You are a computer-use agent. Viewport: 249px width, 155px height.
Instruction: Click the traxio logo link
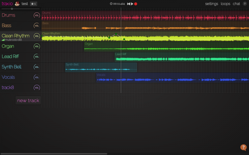click(x=7, y=4)
